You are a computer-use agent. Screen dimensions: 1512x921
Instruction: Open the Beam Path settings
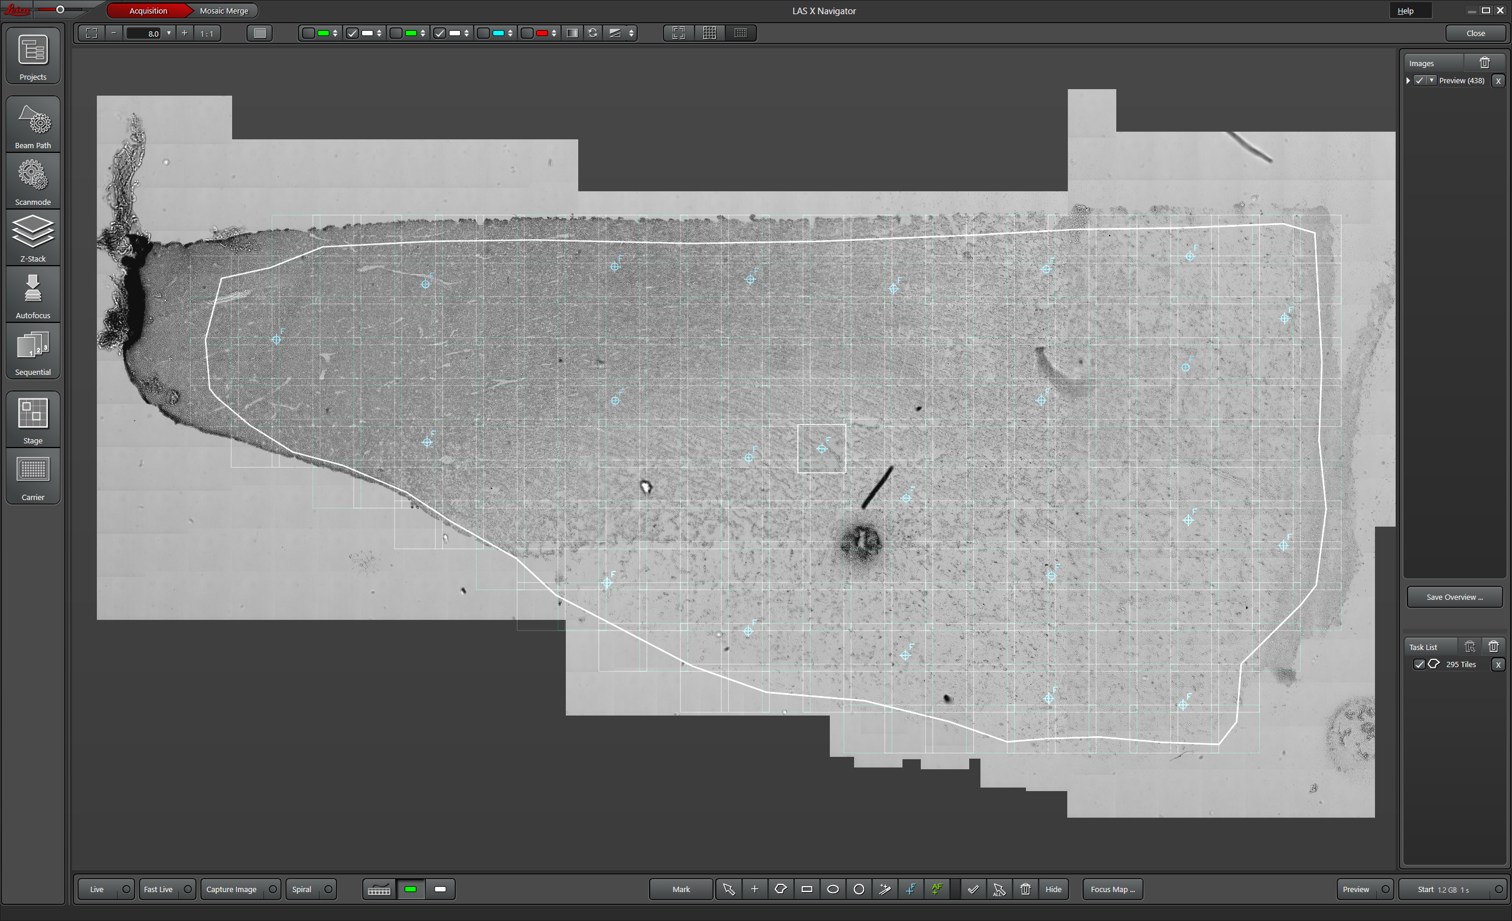pyautogui.click(x=33, y=125)
